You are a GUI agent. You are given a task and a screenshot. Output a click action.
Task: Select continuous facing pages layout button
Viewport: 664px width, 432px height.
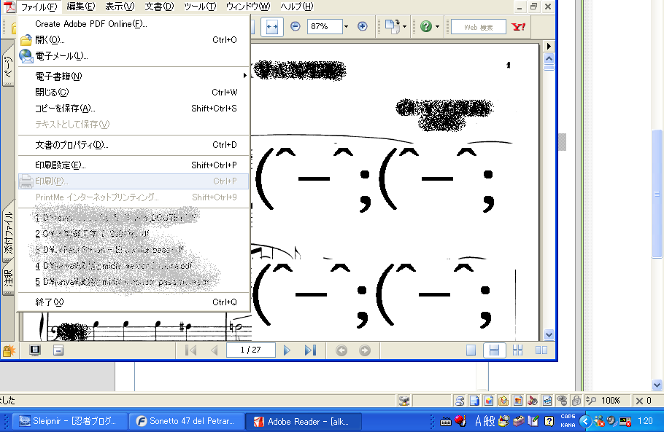tap(517, 350)
